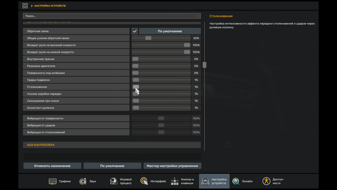Image resolution: width=337 pixels, height=190 pixels.
Task: Clear the search field with X icon
Action: coord(198,16)
